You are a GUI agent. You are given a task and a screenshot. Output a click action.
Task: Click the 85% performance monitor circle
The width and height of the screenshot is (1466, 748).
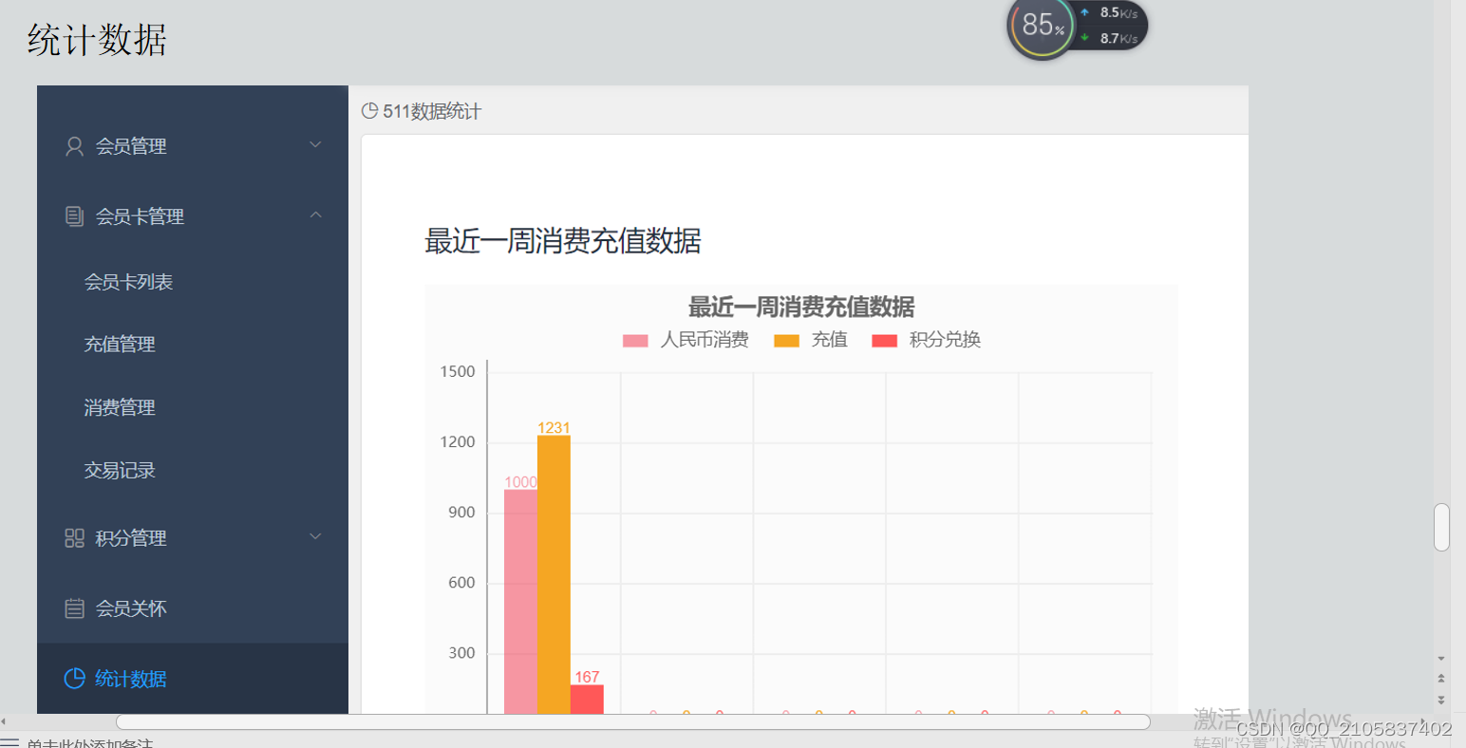point(1042,27)
